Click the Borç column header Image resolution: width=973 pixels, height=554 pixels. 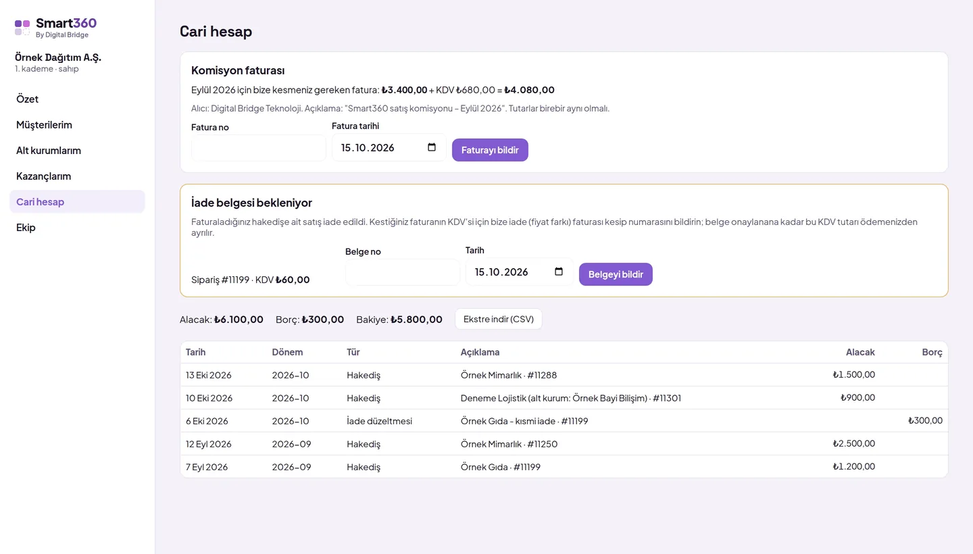932,352
